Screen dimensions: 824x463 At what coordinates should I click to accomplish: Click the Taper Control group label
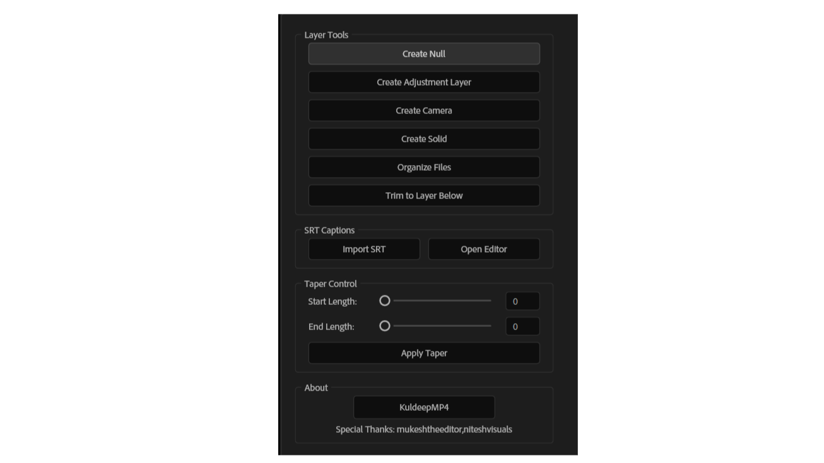(330, 283)
